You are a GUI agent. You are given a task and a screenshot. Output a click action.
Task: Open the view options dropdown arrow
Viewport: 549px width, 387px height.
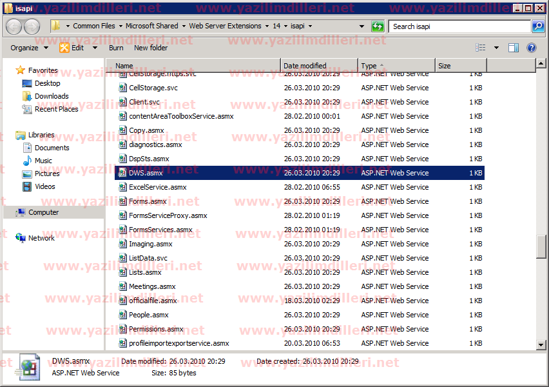(x=496, y=48)
